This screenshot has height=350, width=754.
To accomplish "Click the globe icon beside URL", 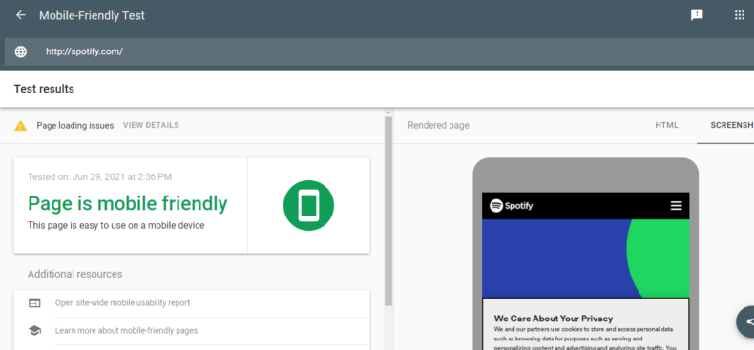I will (21, 51).
